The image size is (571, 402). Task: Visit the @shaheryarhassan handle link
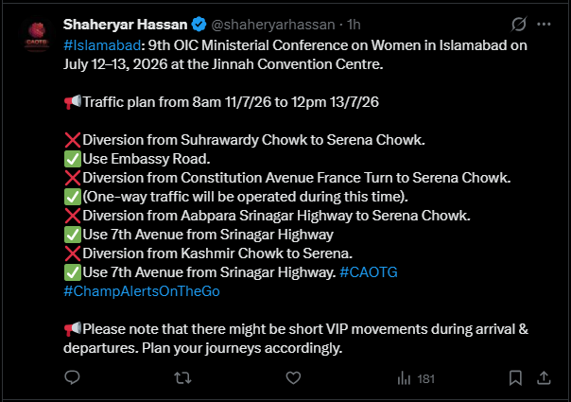coord(273,25)
